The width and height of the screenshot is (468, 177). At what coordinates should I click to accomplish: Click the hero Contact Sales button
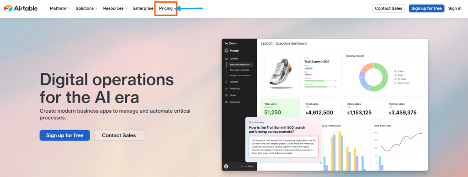[119, 135]
